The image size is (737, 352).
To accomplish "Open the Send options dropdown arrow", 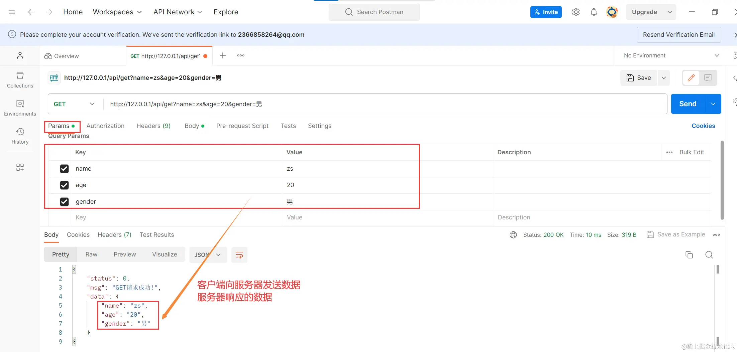I will tap(713, 104).
